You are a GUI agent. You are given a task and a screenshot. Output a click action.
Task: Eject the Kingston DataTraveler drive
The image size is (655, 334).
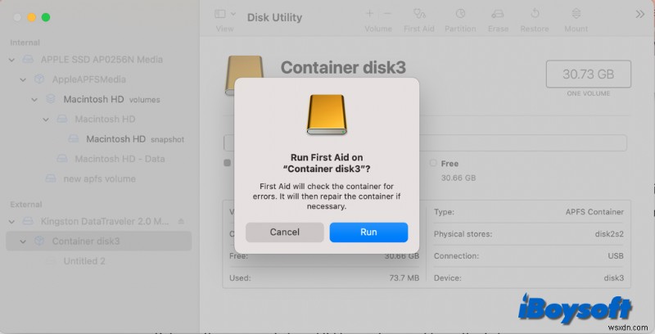[181, 221]
